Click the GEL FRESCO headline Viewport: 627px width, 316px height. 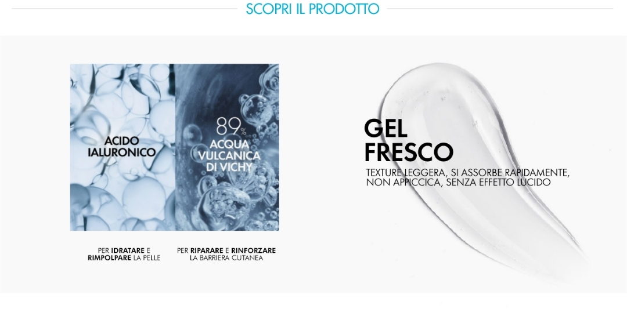click(408, 140)
